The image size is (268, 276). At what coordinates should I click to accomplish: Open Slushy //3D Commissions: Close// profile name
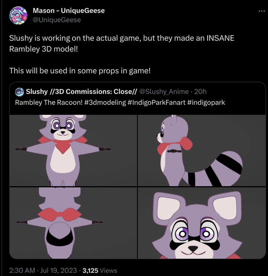click(x=81, y=92)
